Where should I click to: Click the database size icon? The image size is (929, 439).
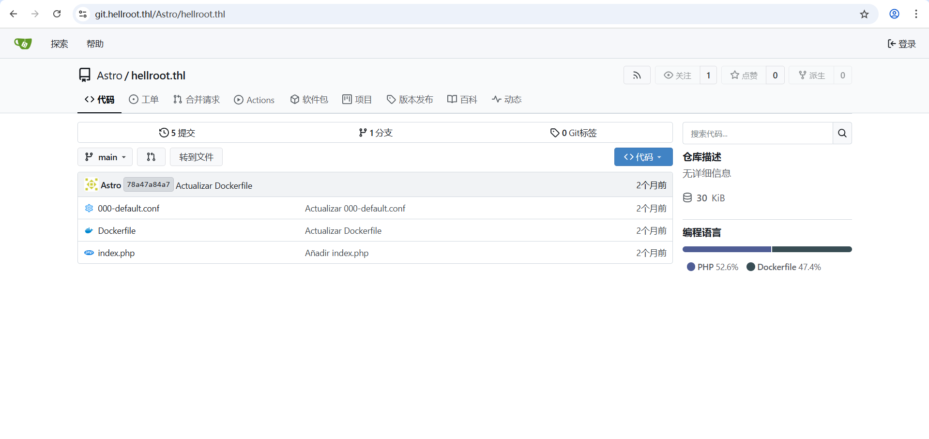click(687, 197)
